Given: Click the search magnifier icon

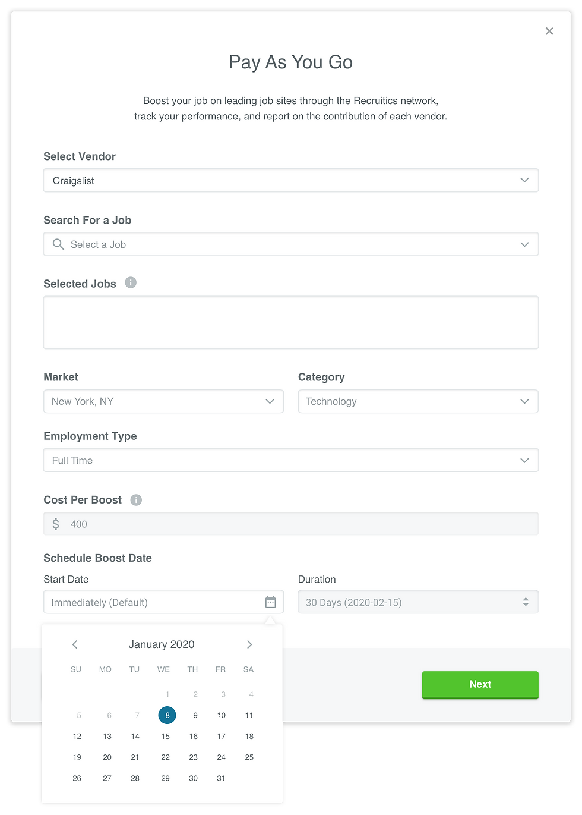Looking at the screenshot, I should point(58,244).
